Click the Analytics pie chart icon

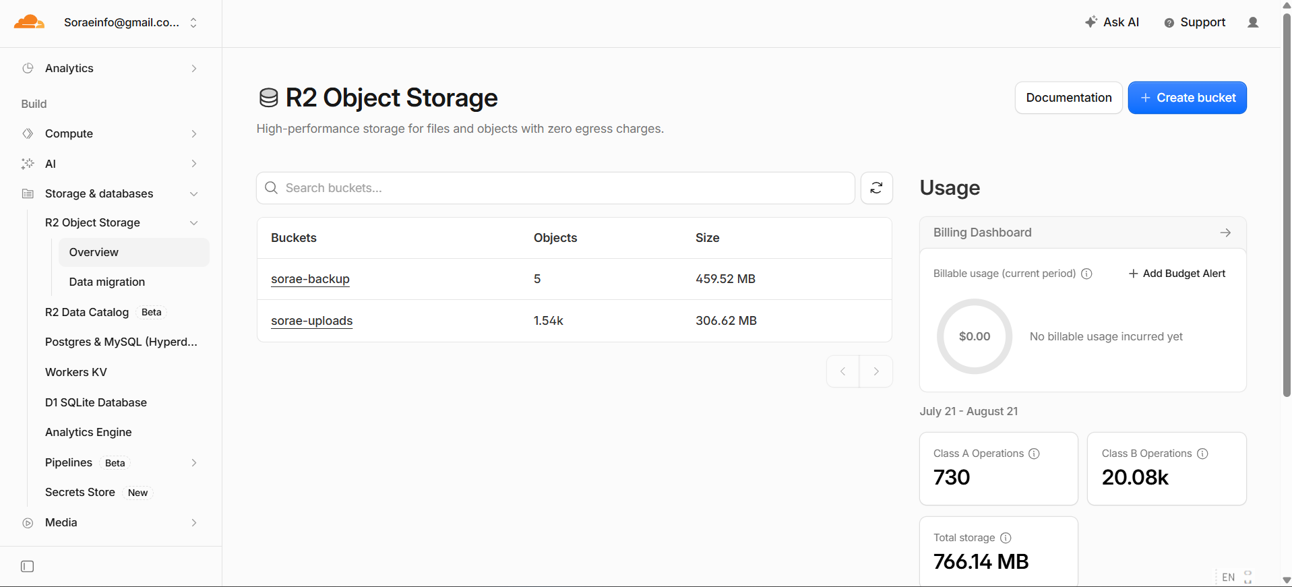point(28,68)
